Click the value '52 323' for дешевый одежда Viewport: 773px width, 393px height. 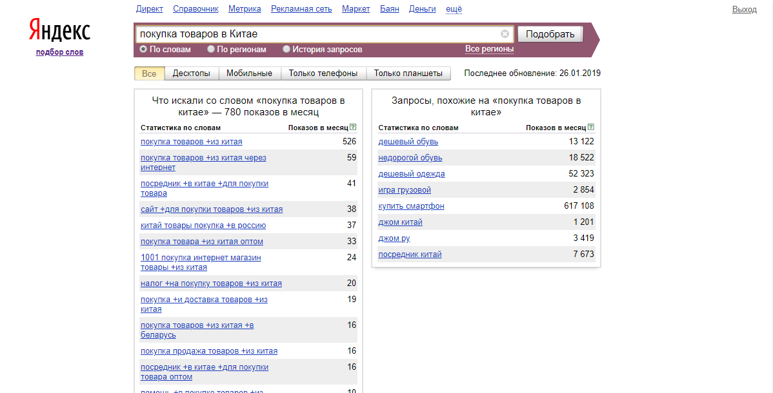point(581,174)
